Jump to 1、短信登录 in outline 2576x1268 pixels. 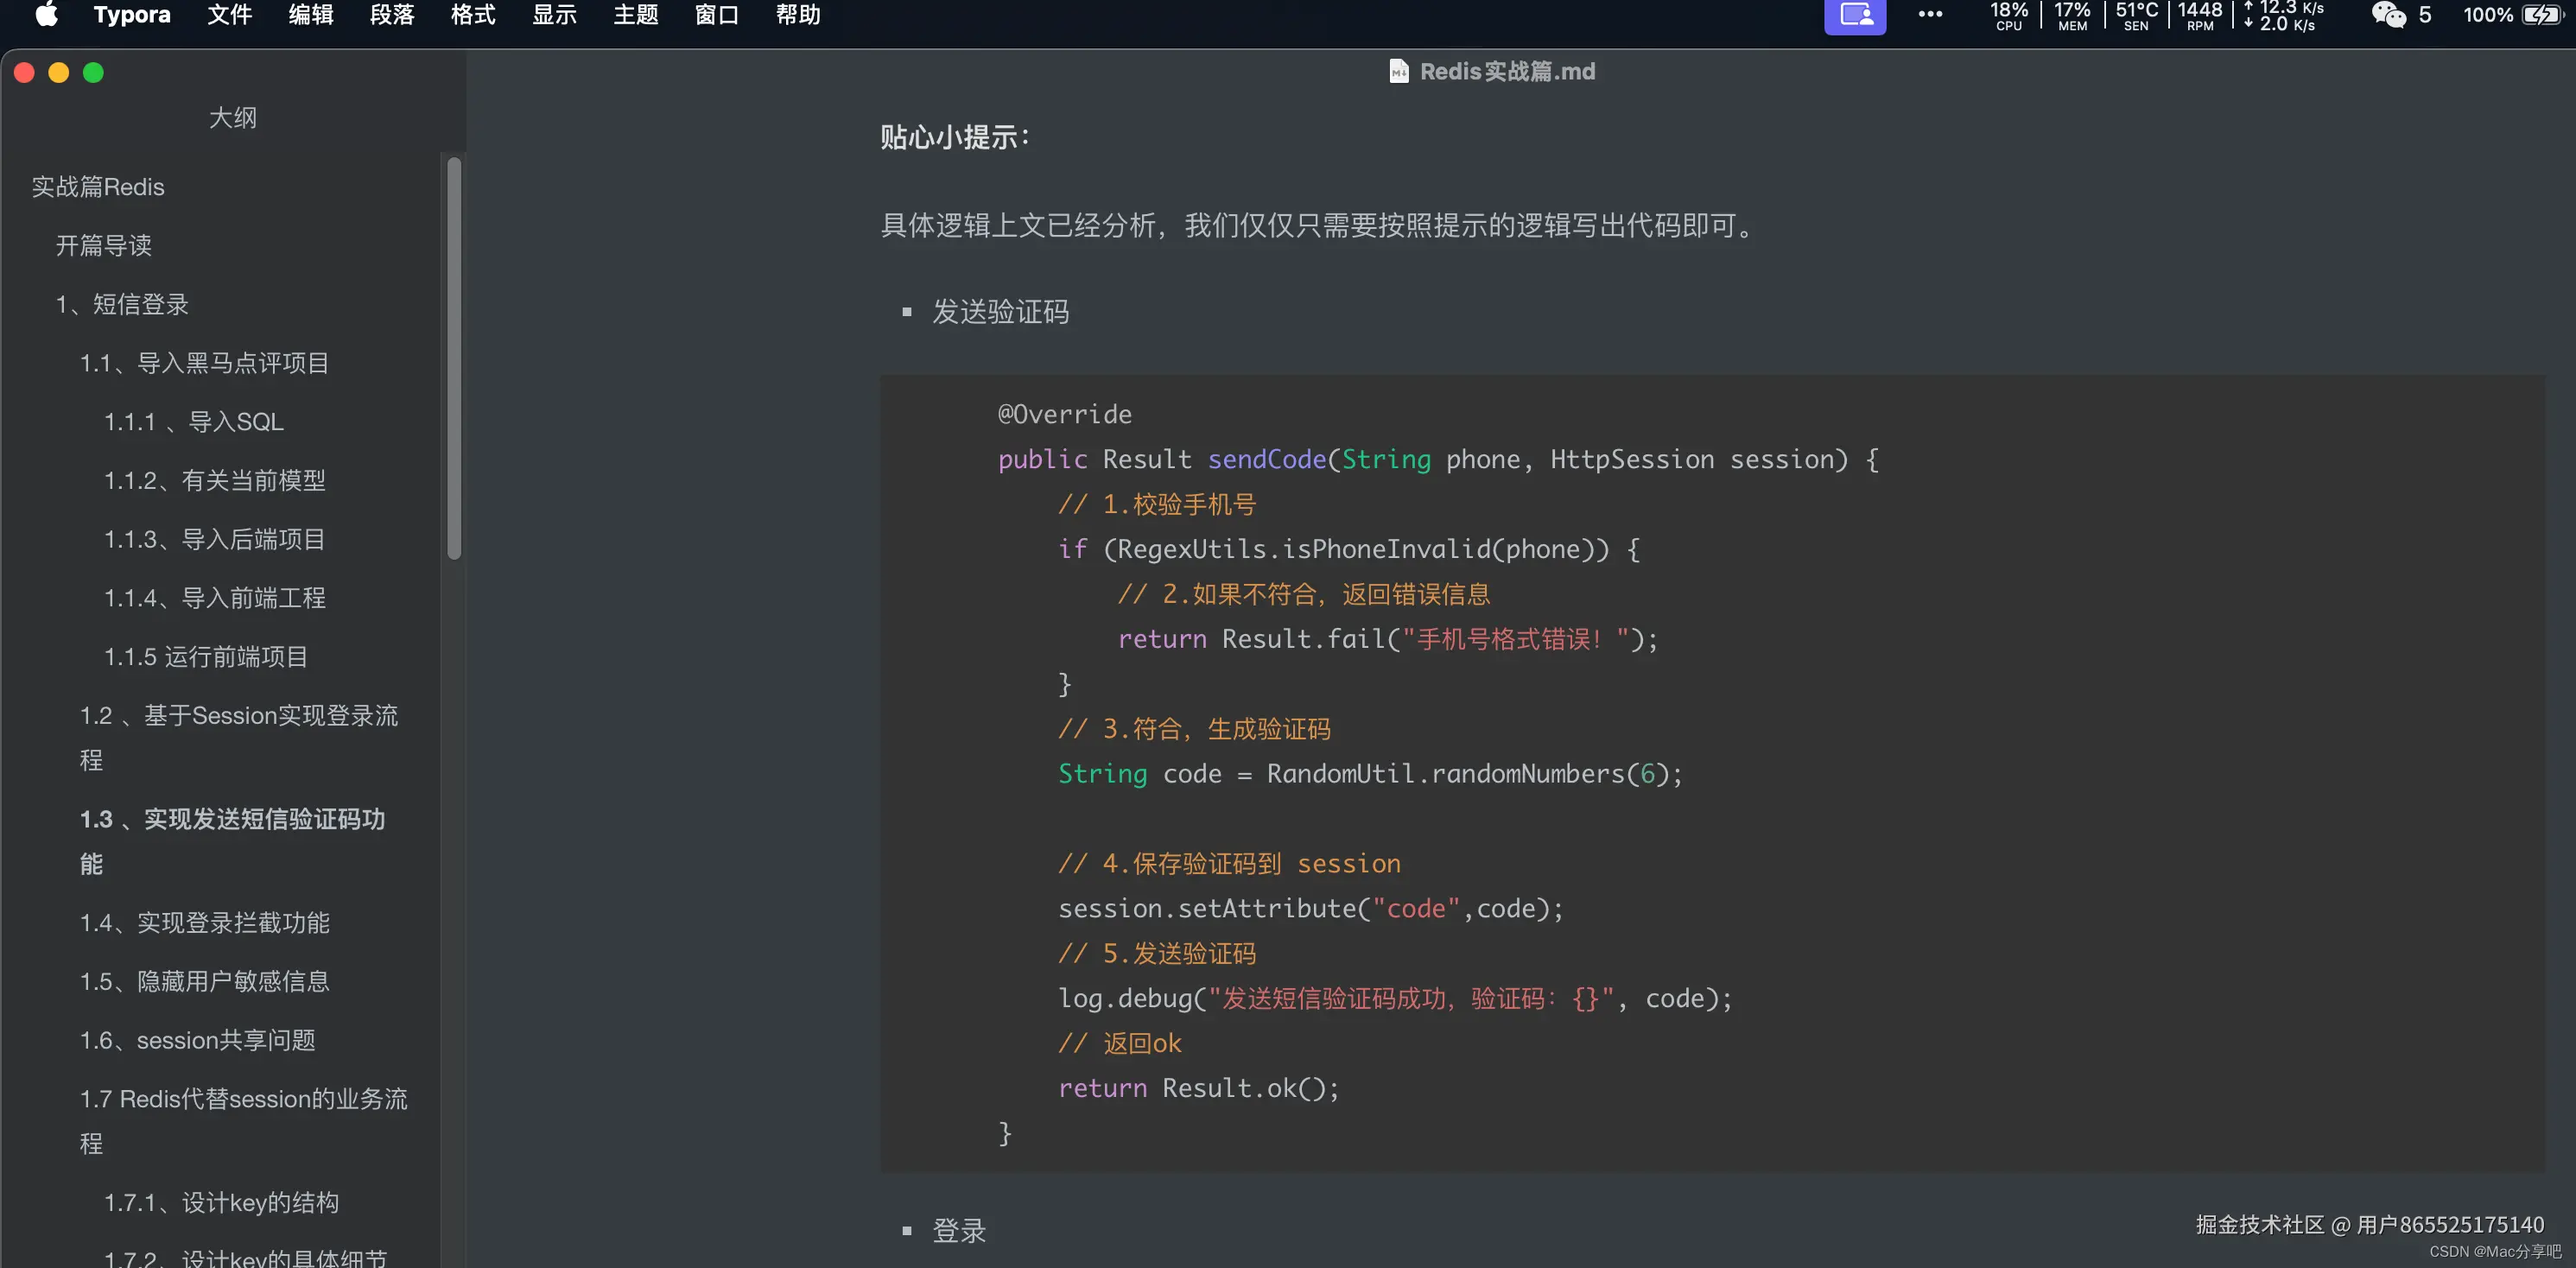coord(122,304)
